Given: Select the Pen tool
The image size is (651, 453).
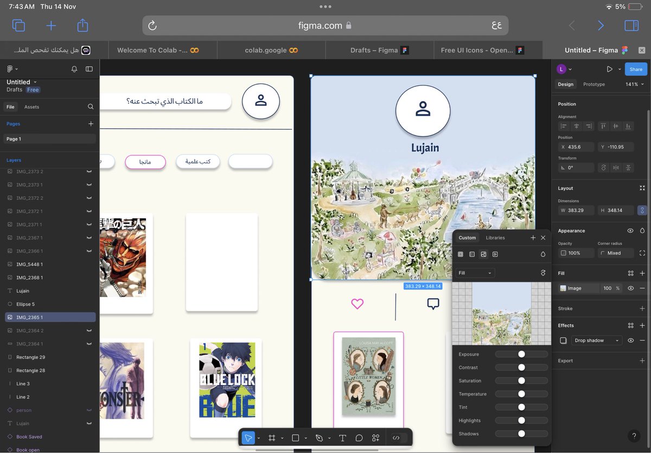Looking at the screenshot, I should coord(319,438).
